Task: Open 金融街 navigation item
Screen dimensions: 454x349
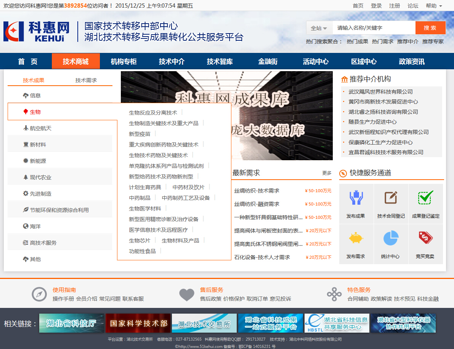Action: coord(268,61)
